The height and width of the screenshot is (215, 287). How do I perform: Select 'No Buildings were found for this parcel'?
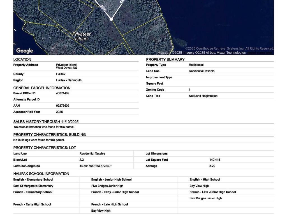click(x=39, y=140)
